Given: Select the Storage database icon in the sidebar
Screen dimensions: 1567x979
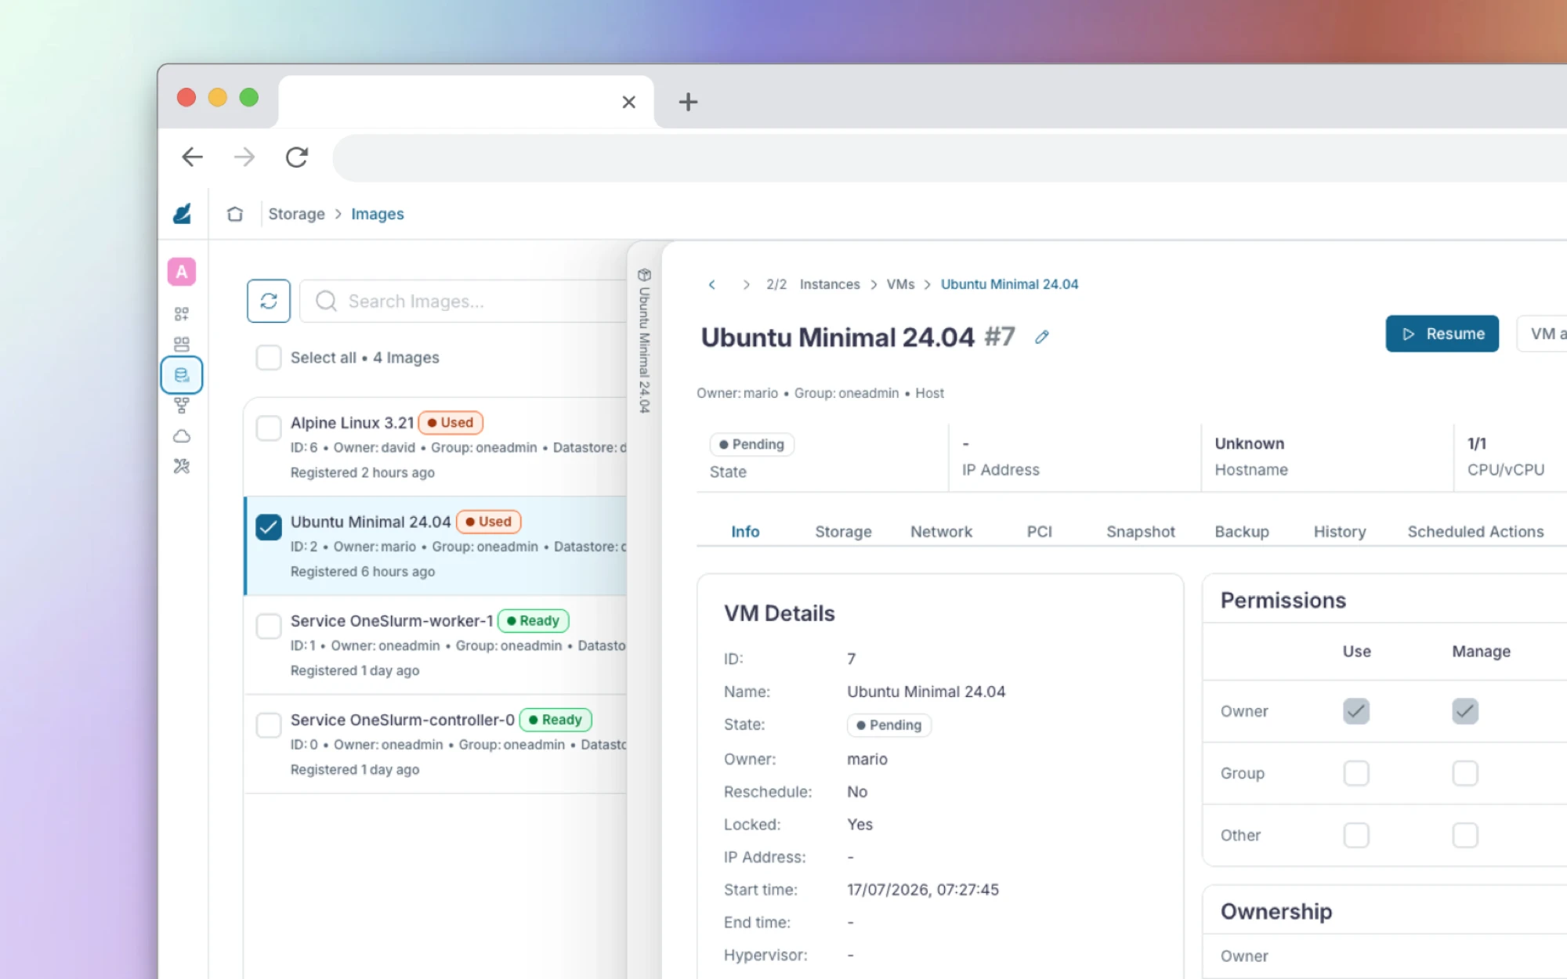Looking at the screenshot, I should 182,375.
